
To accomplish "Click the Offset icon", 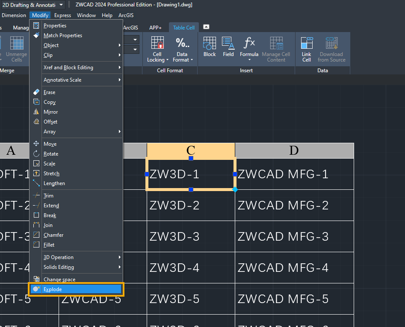I will click(x=36, y=121).
